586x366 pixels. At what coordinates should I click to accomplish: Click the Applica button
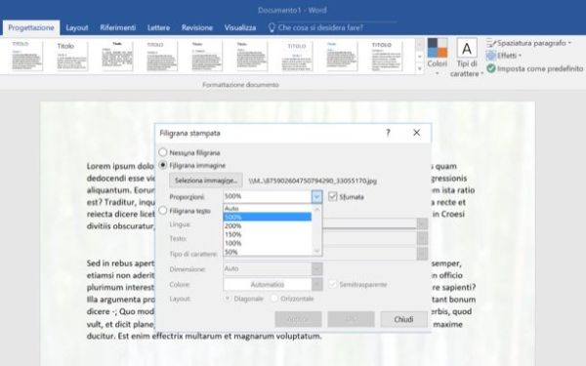click(x=298, y=319)
